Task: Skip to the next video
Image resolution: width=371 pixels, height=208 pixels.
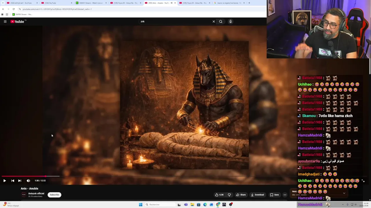Action: coord(19,181)
